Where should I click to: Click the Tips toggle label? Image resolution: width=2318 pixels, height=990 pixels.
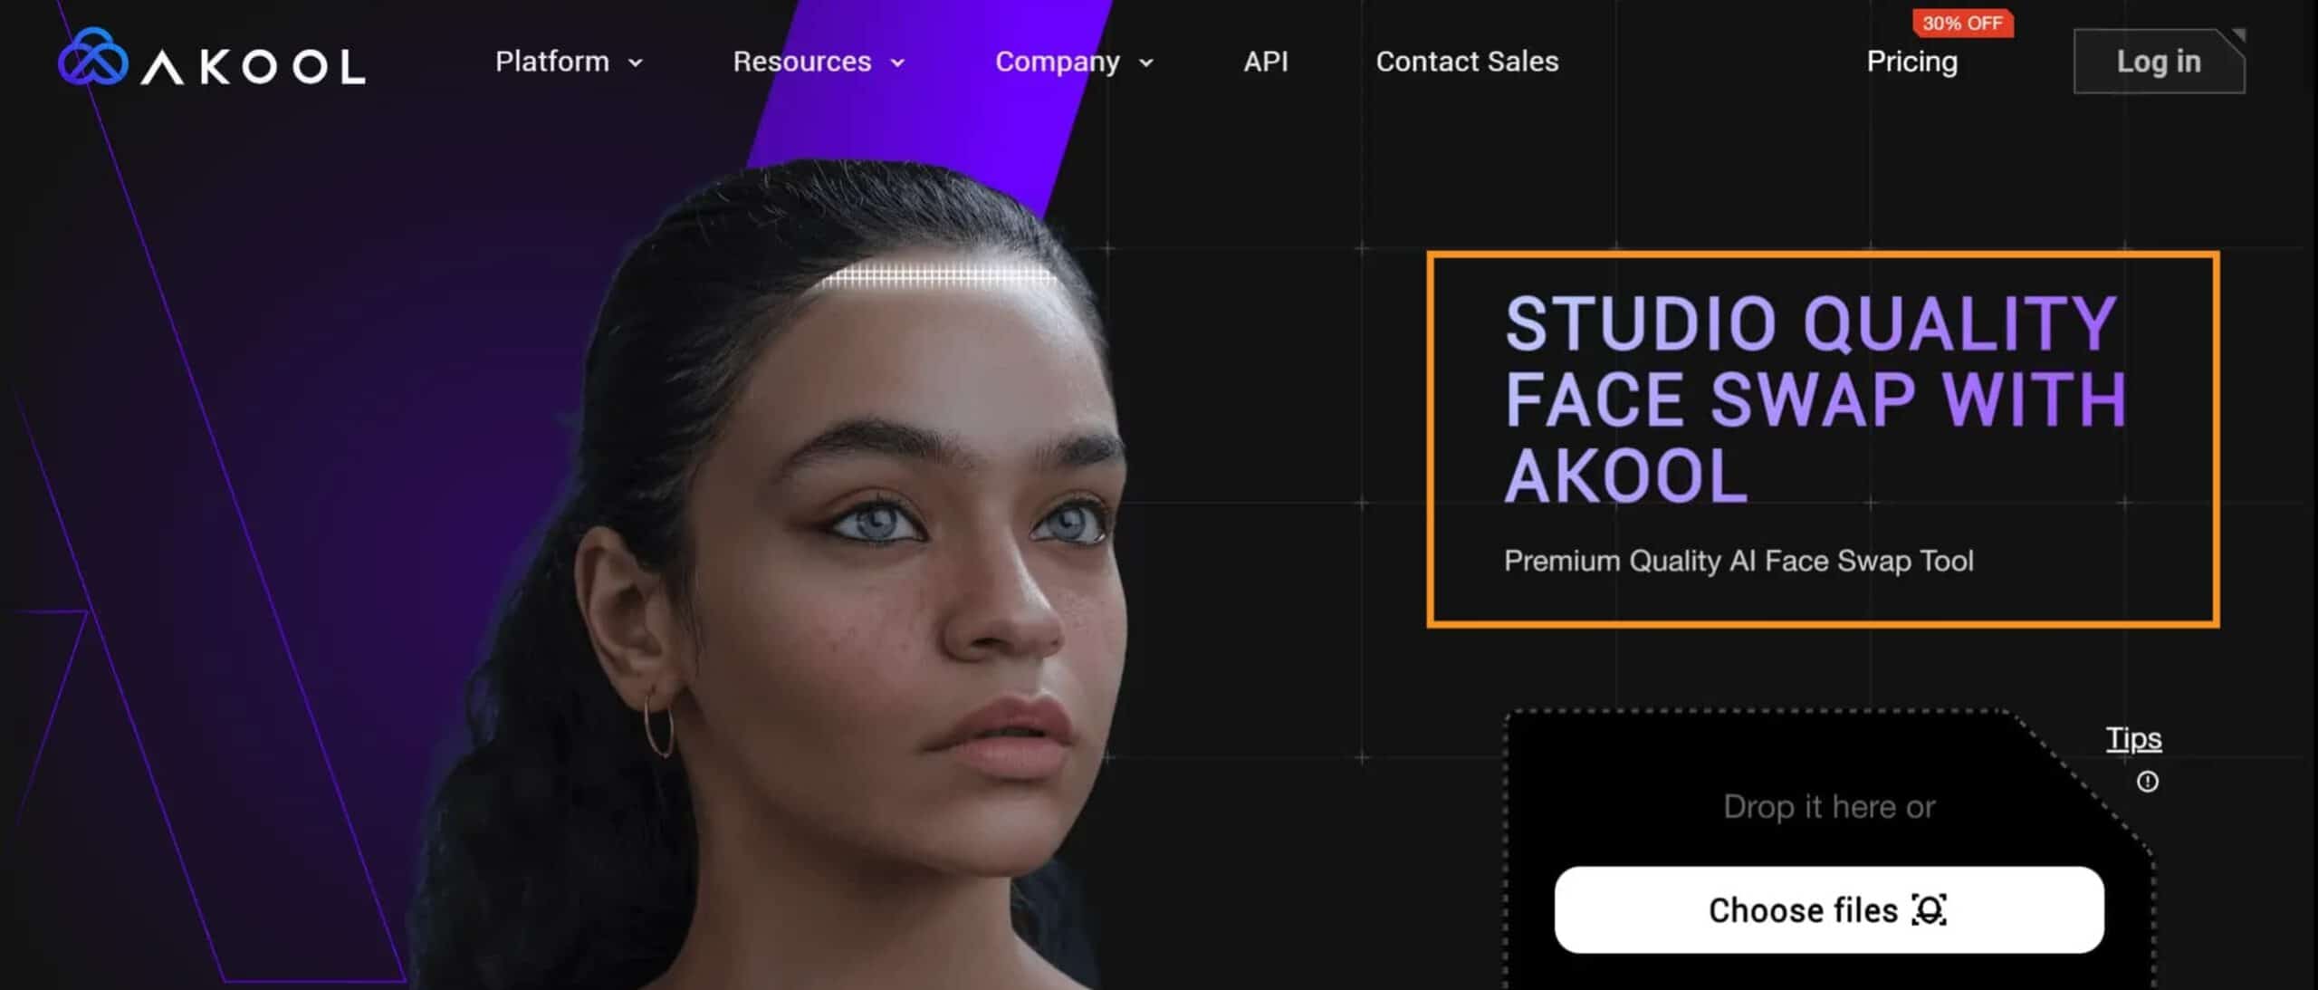click(2135, 737)
